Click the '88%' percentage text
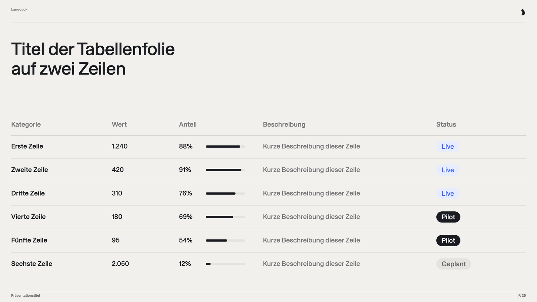537x302 pixels. 186,146
